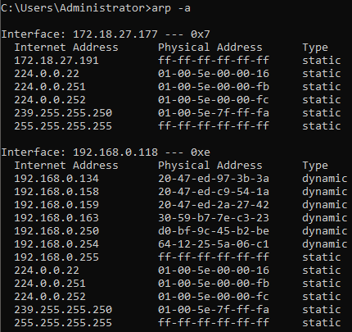The image size is (352, 332).
Task: Click MAC address 20-47-ed-c9-54-1a
Action: click(x=214, y=192)
